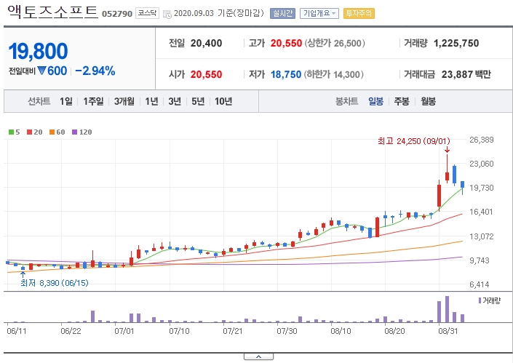Click the 실시간 real-time button
The height and width of the screenshot is (363, 513).
282,13
